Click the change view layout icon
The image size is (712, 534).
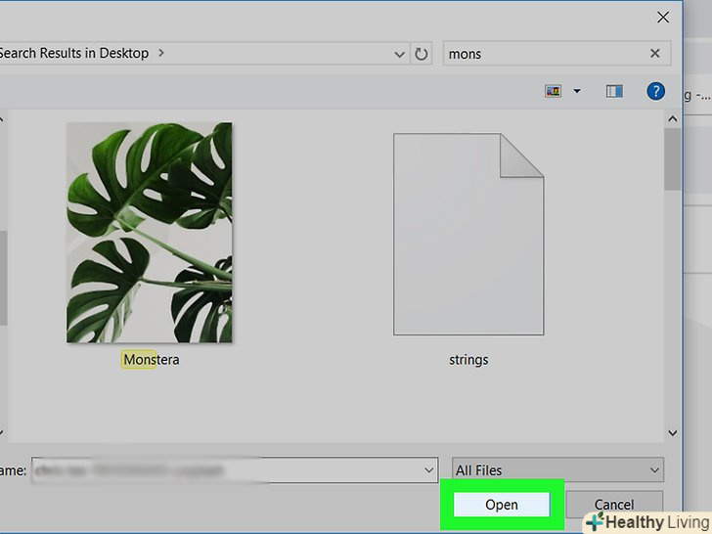pos(553,91)
